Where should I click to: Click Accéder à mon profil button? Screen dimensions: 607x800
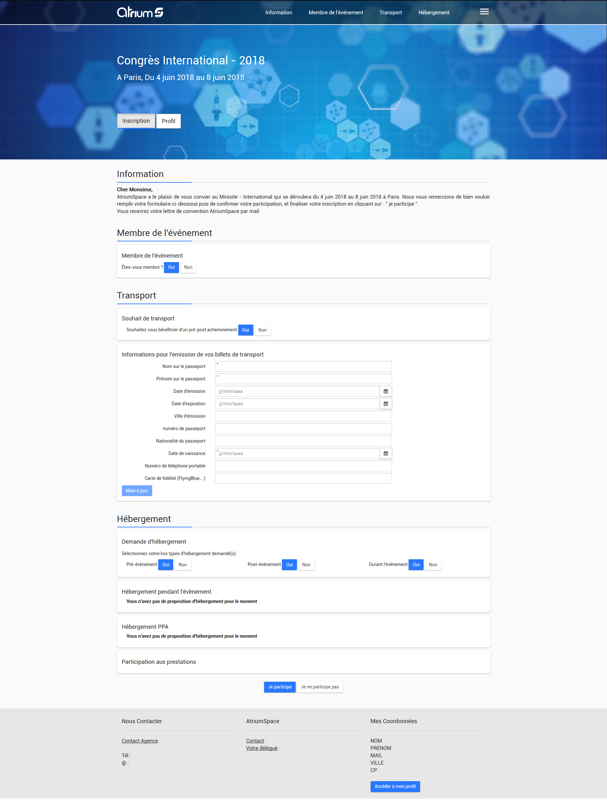pos(395,786)
